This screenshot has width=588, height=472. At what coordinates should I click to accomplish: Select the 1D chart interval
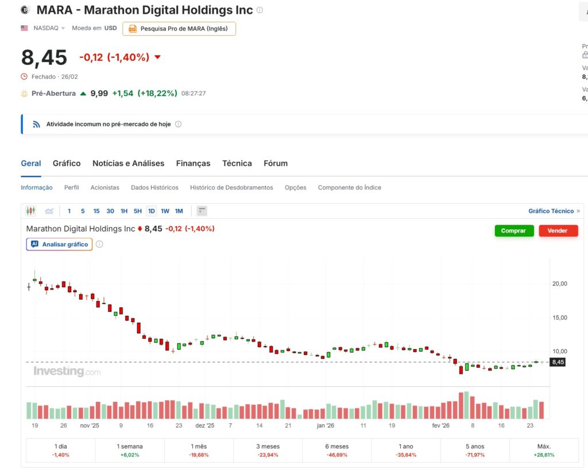click(x=152, y=211)
